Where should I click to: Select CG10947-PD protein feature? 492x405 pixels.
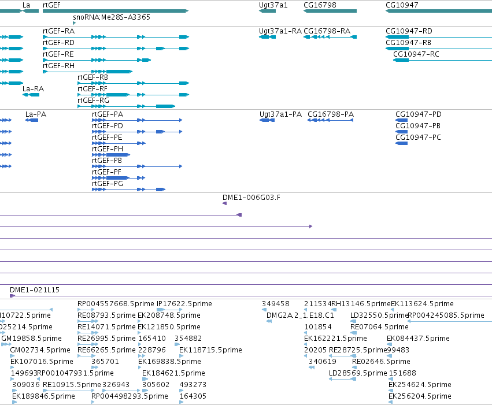pos(402,120)
